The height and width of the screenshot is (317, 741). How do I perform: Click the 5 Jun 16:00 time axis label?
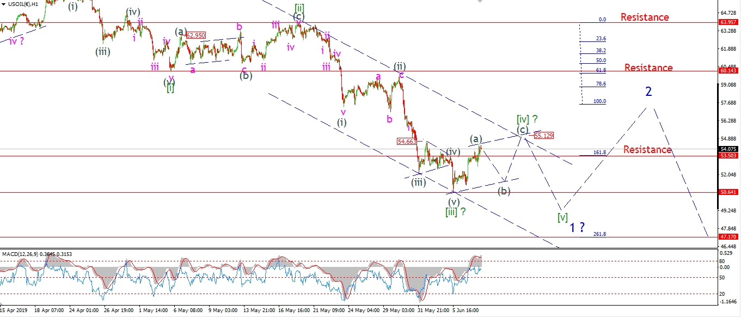466,310
